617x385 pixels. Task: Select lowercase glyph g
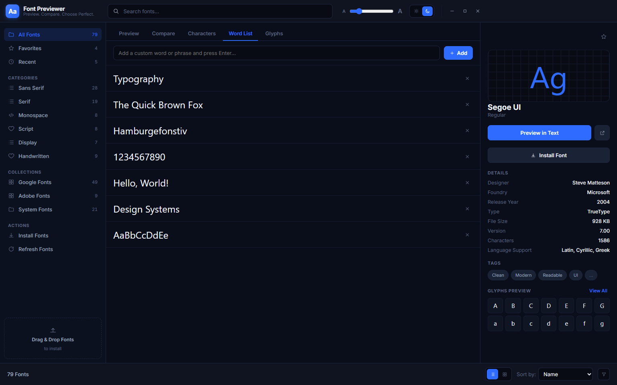click(x=602, y=324)
